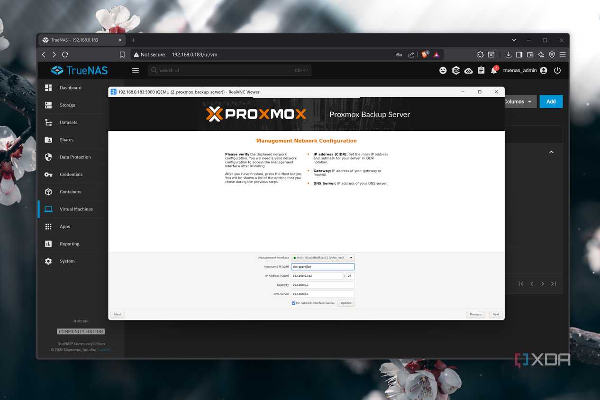Image resolution: width=600 pixels, height=400 pixels.
Task: Go forward in the browser
Action: [x=54, y=55]
